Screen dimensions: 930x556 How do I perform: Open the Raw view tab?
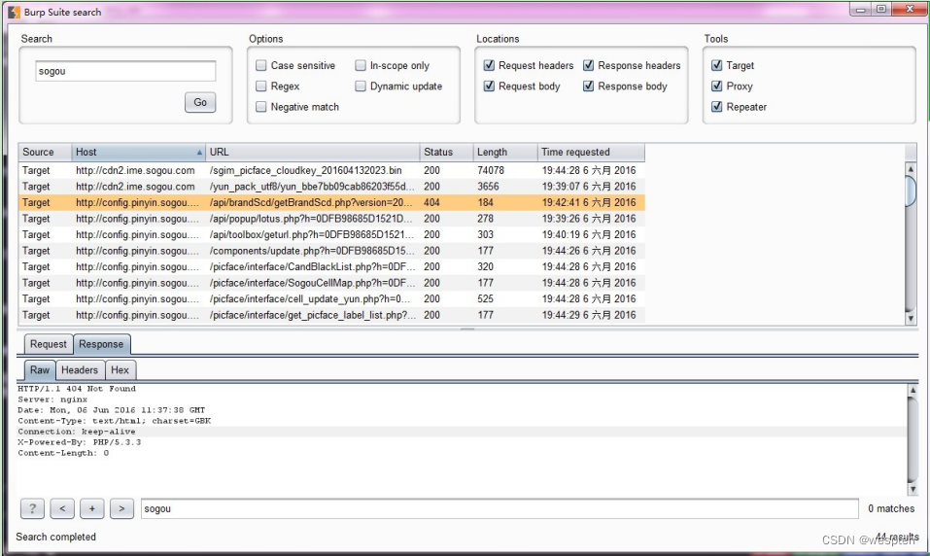[40, 370]
